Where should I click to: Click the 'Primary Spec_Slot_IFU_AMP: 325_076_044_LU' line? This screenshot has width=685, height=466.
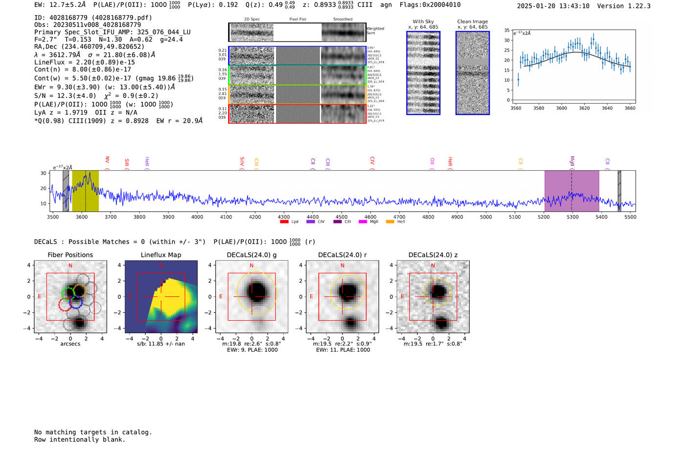coord(113,32)
